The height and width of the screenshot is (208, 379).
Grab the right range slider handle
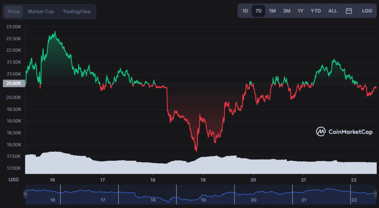[375, 194]
